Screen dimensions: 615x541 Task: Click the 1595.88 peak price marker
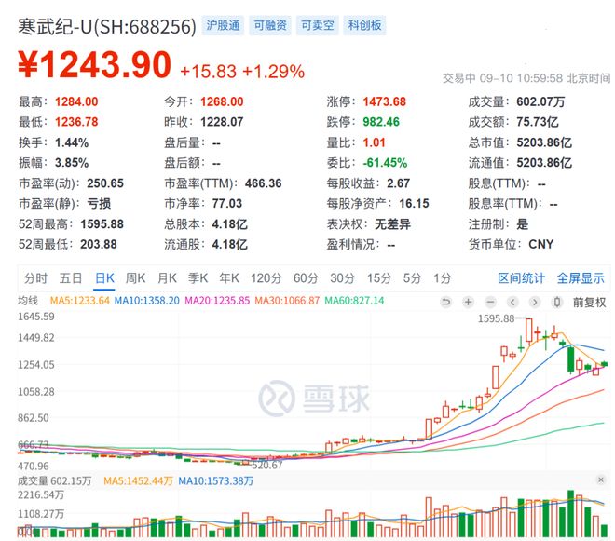pyautogui.click(x=496, y=318)
